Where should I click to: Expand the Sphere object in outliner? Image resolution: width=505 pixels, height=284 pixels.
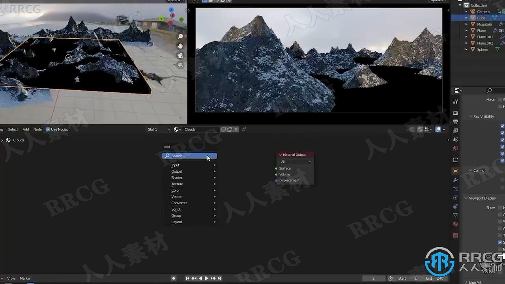(x=466, y=49)
